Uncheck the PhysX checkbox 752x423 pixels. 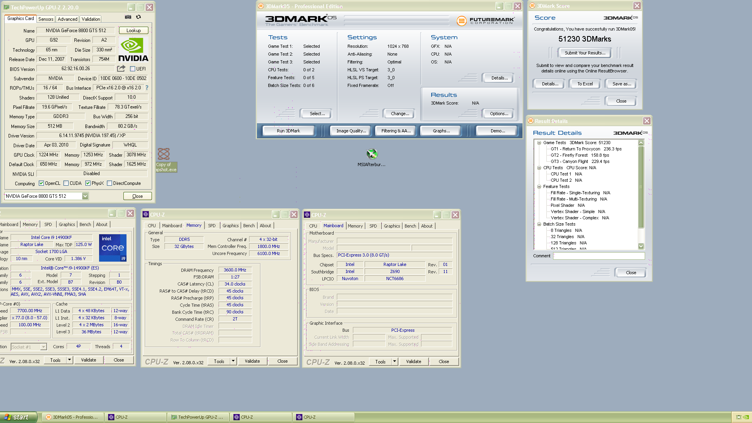click(88, 183)
